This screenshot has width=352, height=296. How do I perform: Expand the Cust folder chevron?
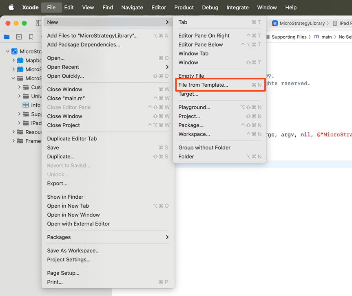tap(19, 87)
